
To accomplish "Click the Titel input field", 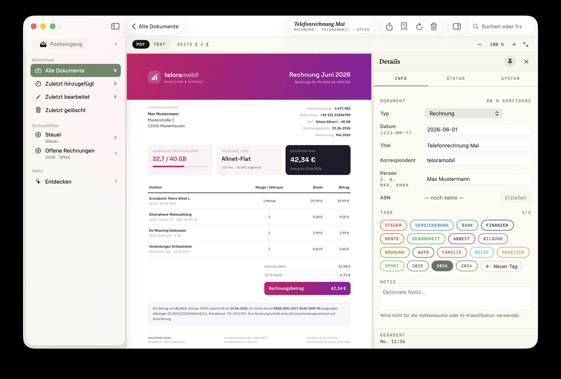I will pyautogui.click(x=478, y=145).
